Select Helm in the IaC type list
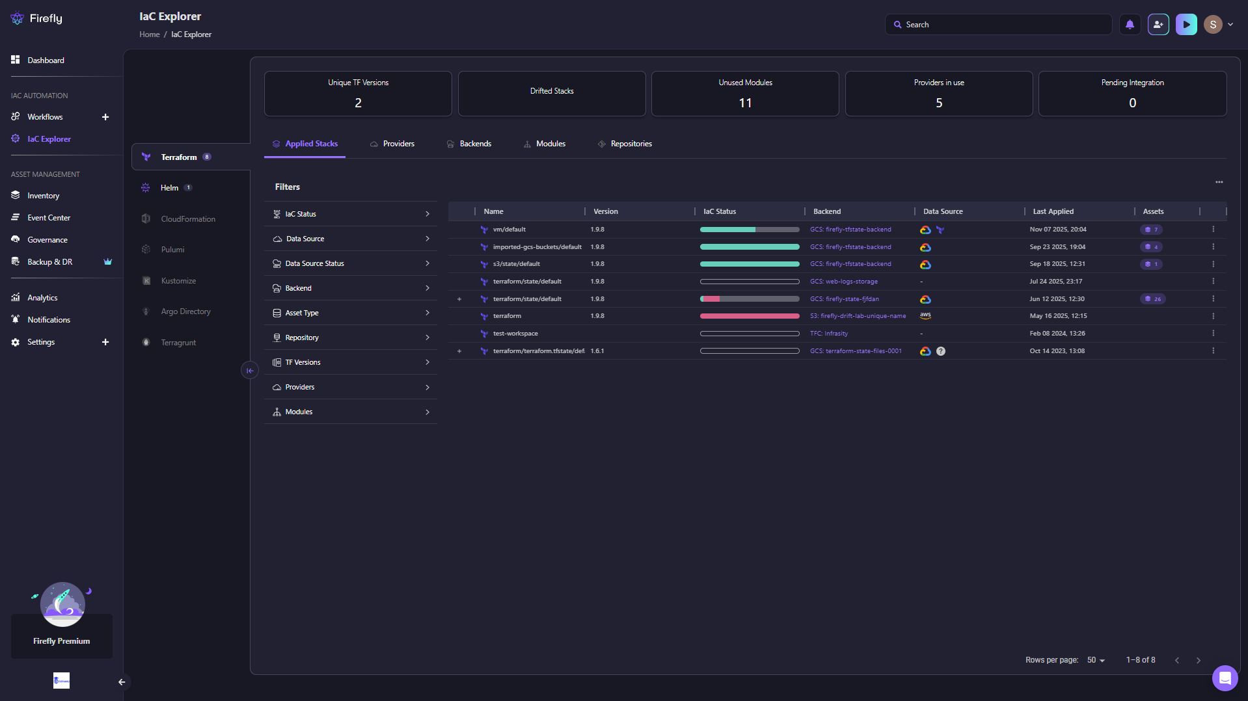The width and height of the screenshot is (1248, 701). pos(169,188)
